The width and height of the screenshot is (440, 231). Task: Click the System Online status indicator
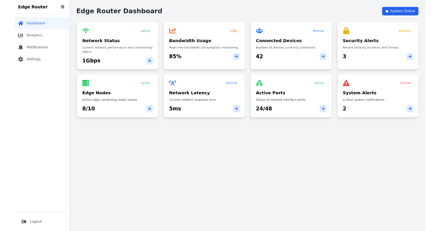pyautogui.click(x=400, y=11)
